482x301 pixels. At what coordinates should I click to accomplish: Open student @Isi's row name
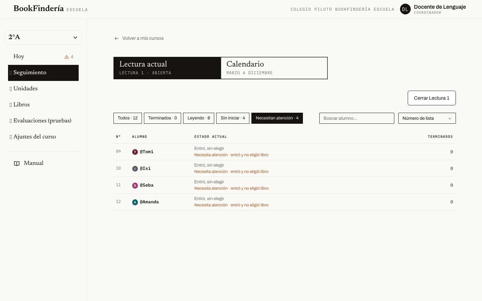[x=145, y=169]
